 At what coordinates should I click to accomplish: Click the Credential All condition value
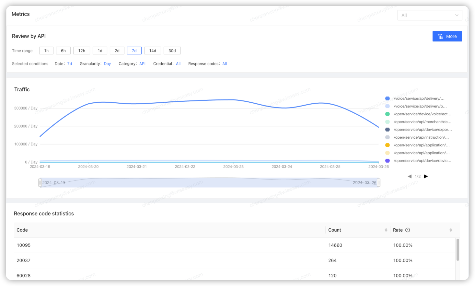click(x=178, y=64)
